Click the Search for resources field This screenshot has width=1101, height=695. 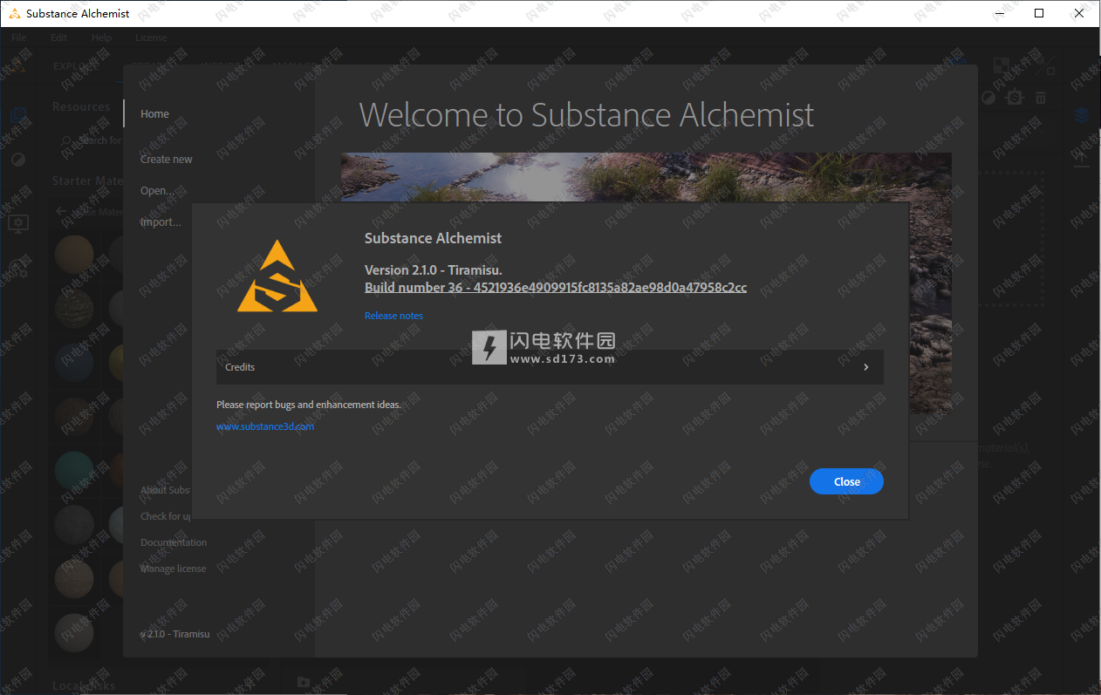[87, 140]
